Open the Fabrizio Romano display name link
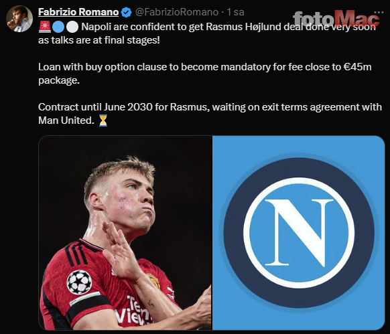The image size is (390, 334). click(x=78, y=12)
